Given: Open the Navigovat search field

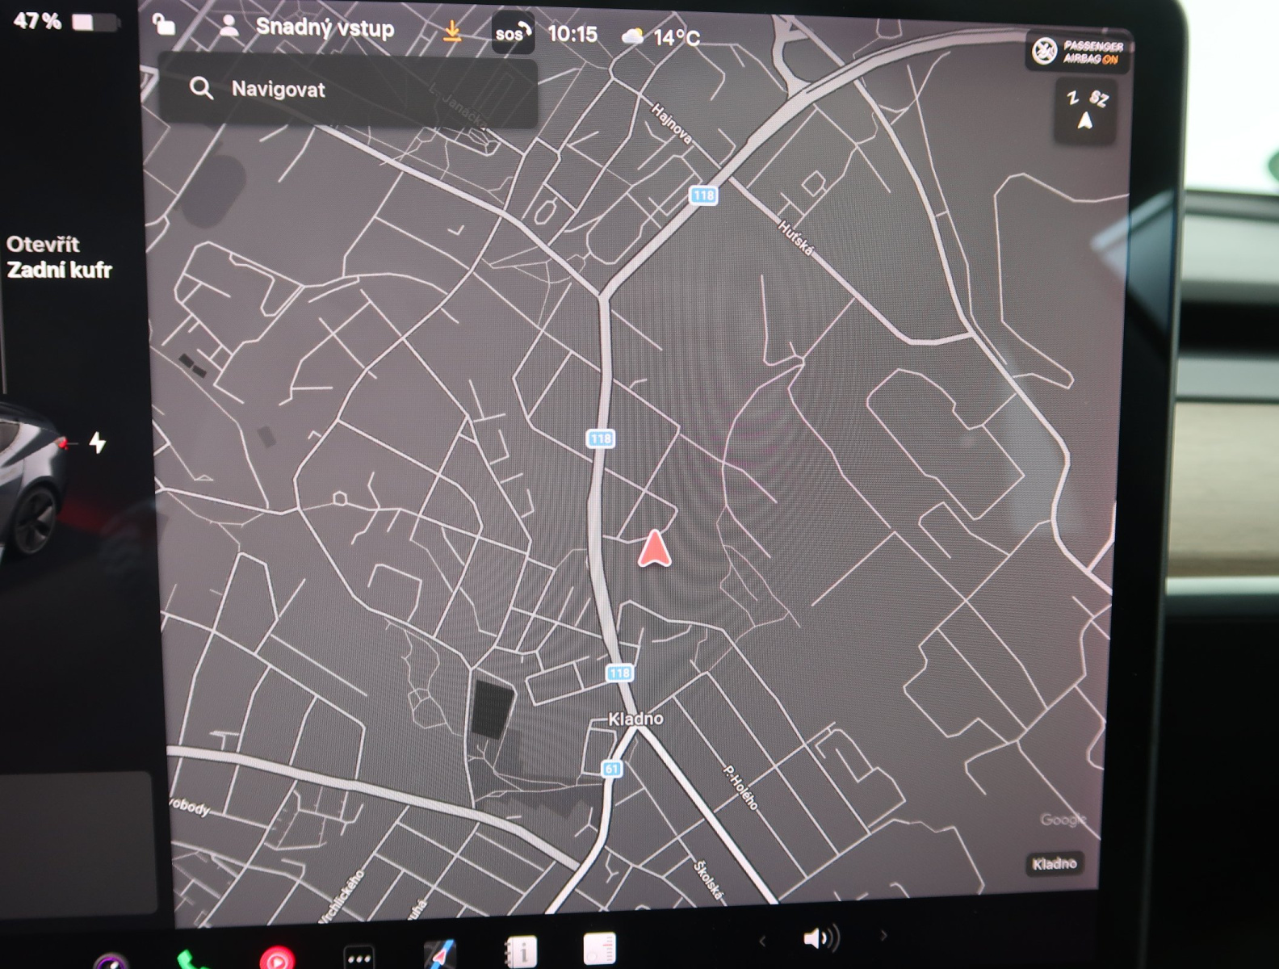Looking at the screenshot, I should click(347, 90).
